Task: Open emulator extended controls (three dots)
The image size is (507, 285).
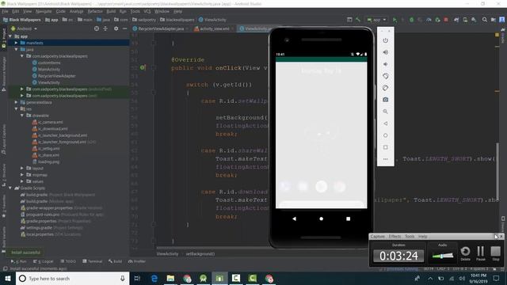Action: (386, 159)
